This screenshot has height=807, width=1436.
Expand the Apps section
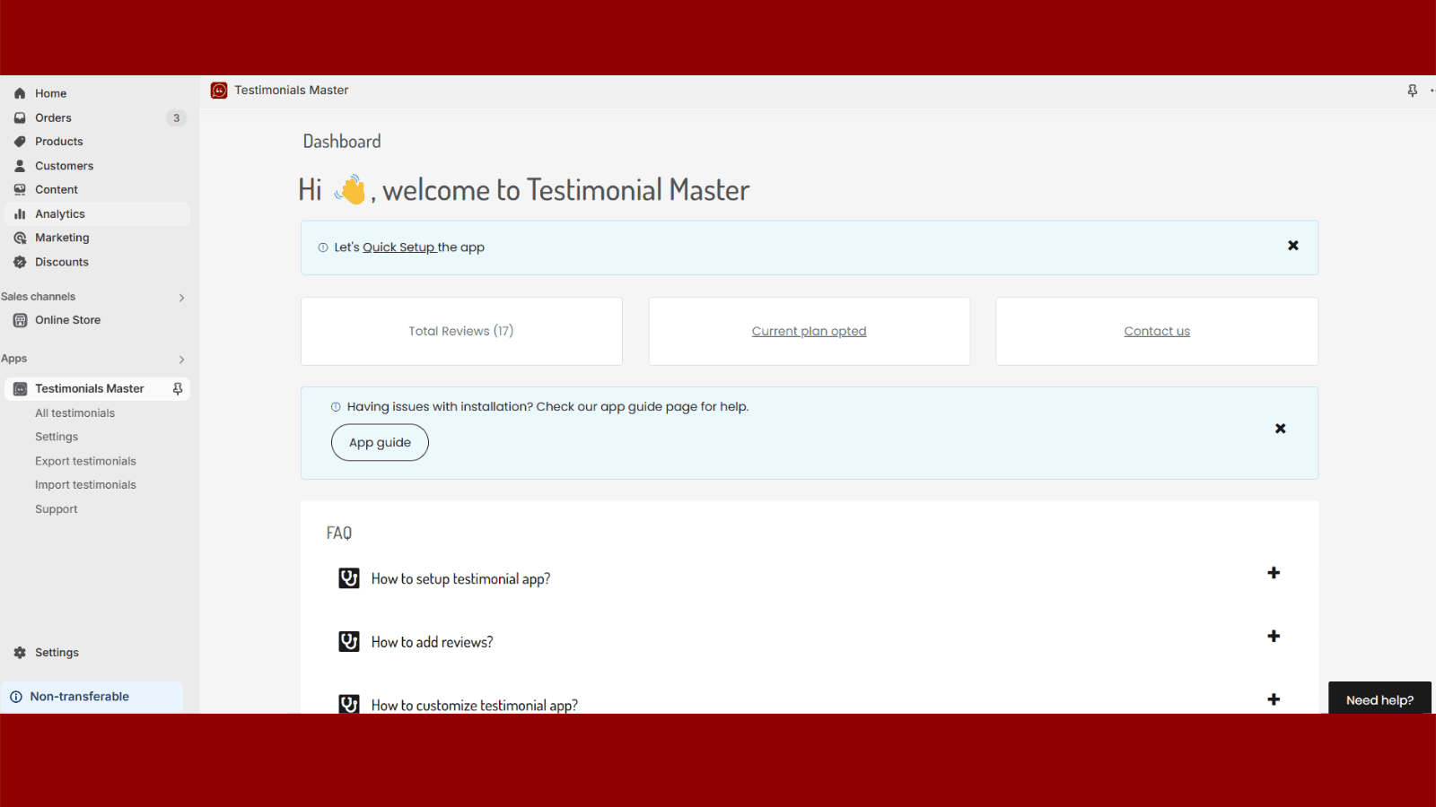tap(182, 359)
